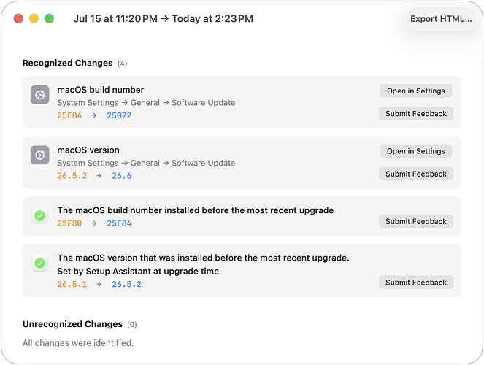Click 'Set by Setup Assistant at upgrade time' text
The image size is (484, 365).
[138, 272]
